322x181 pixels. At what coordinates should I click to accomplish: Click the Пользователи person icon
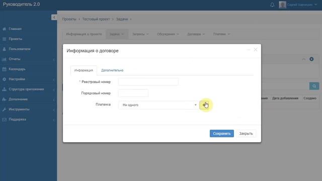tap(4, 49)
